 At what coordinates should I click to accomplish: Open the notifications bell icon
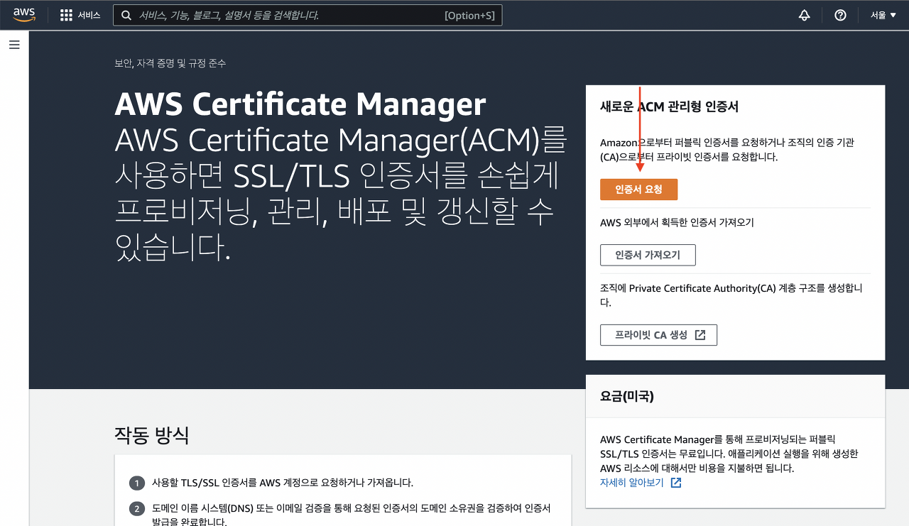point(805,15)
